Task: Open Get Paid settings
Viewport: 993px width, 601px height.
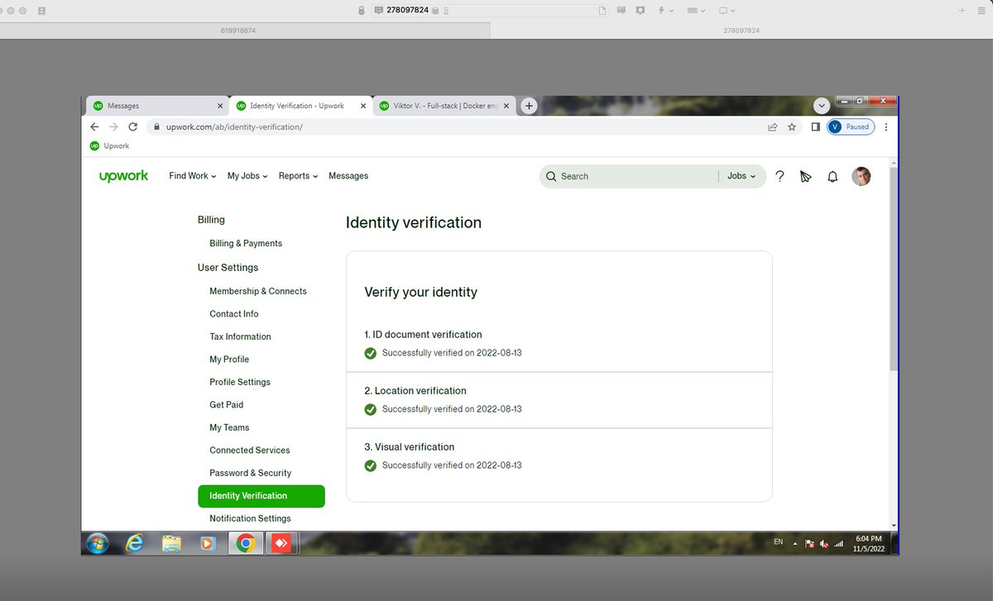Action: click(x=227, y=405)
